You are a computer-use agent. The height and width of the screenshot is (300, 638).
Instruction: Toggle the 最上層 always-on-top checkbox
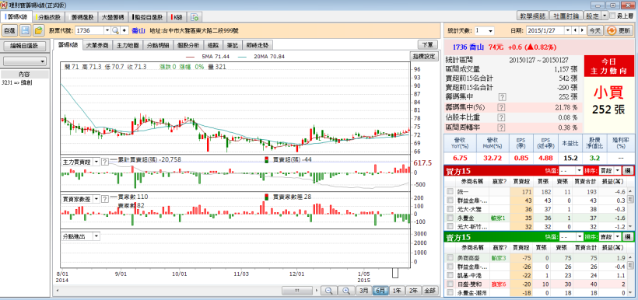pyautogui.click(x=613, y=16)
